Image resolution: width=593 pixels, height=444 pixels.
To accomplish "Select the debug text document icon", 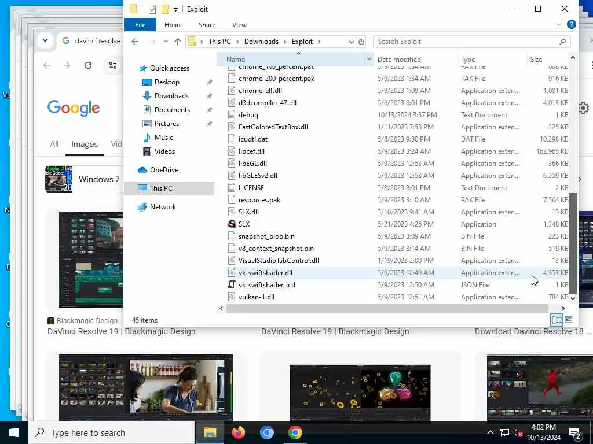I will (232, 115).
